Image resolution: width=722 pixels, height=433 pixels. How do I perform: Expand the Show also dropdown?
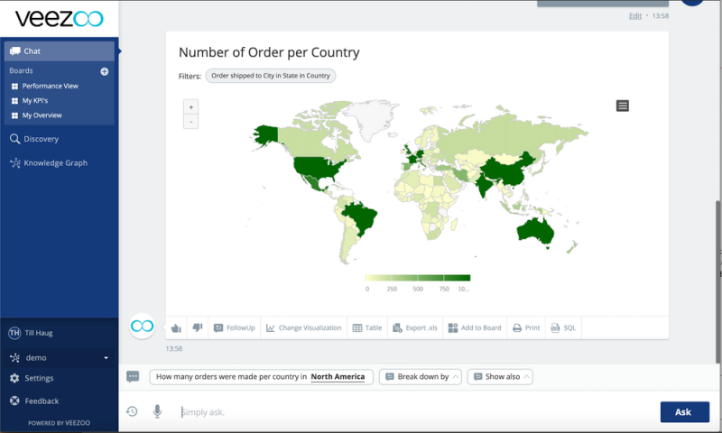coord(500,377)
